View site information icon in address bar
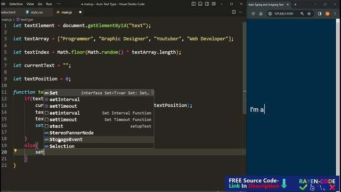The height and width of the screenshot is (192, 341). coord(270,13)
